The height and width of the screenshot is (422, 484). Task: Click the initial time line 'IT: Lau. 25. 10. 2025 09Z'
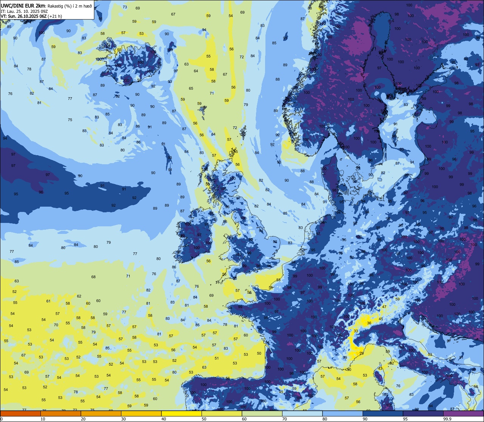click(24, 11)
